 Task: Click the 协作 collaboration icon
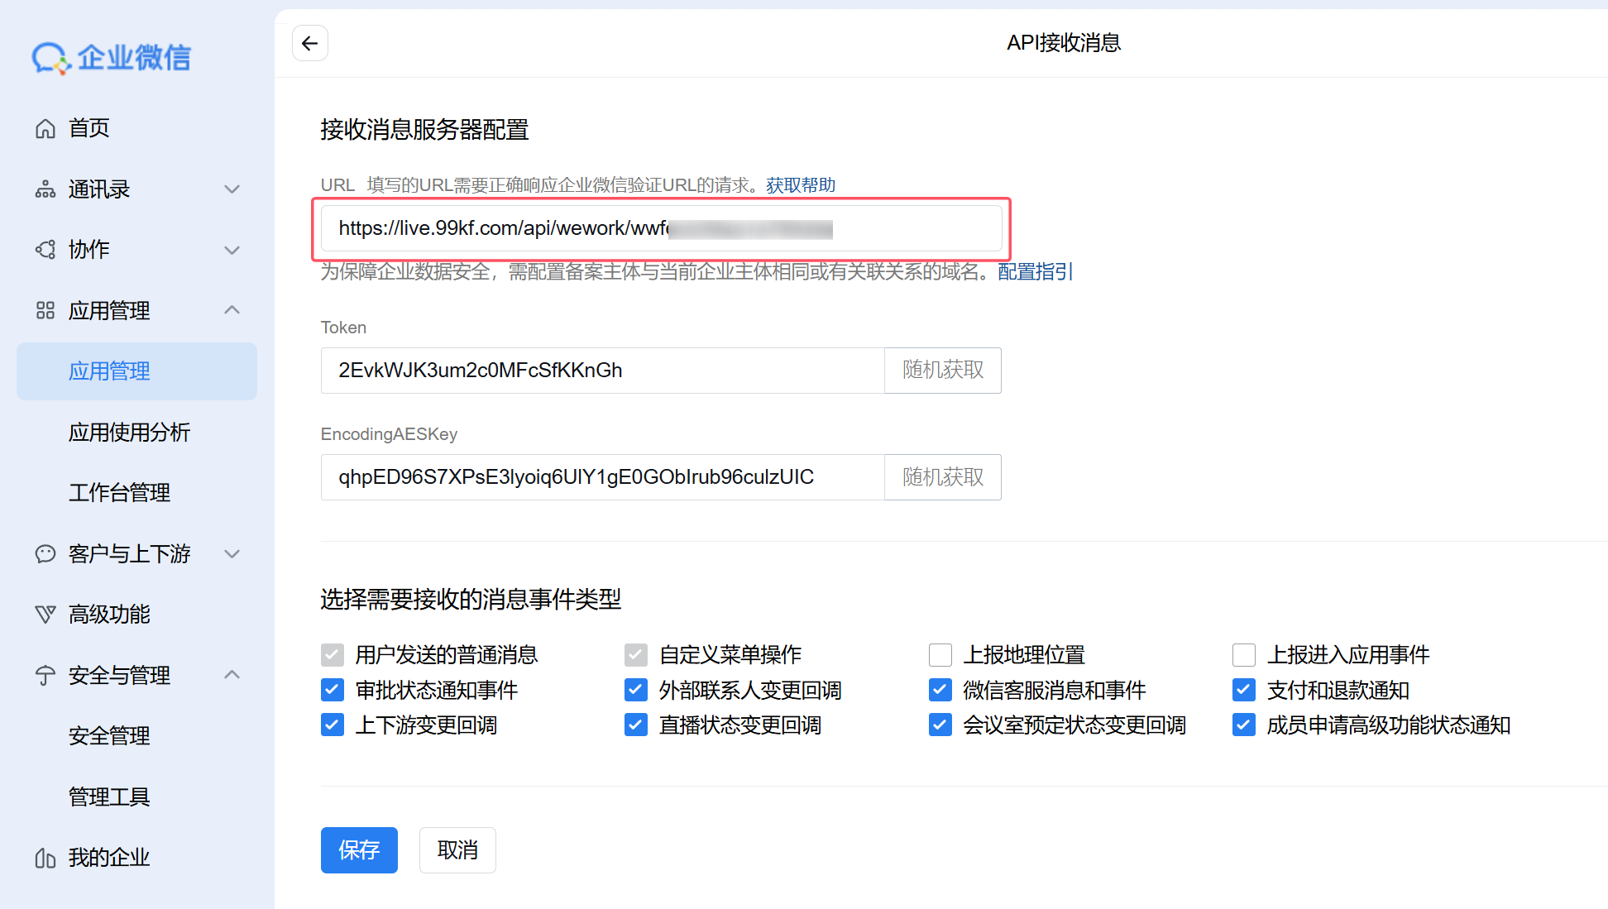(x=45, y=250)
